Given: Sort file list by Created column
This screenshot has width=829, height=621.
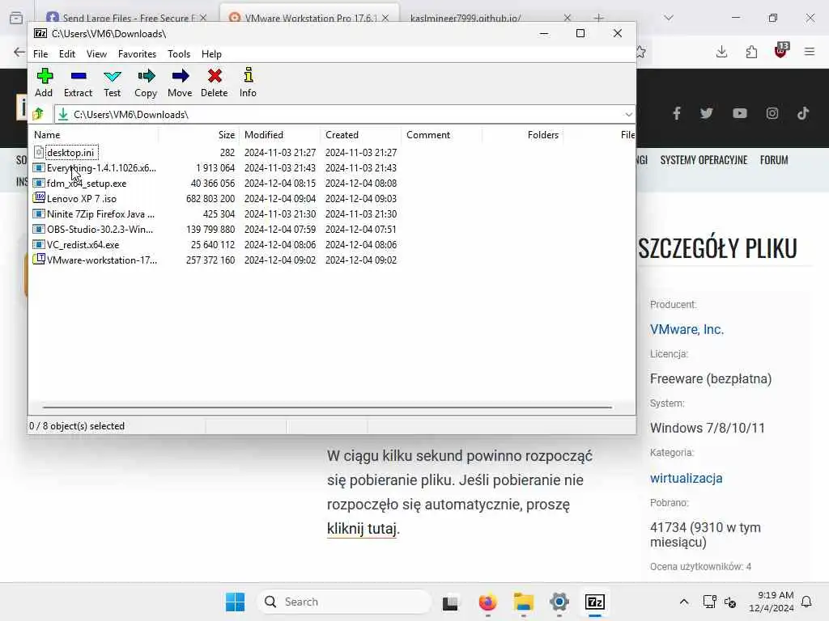Looking at the screenshot, I should click(360, 135).
